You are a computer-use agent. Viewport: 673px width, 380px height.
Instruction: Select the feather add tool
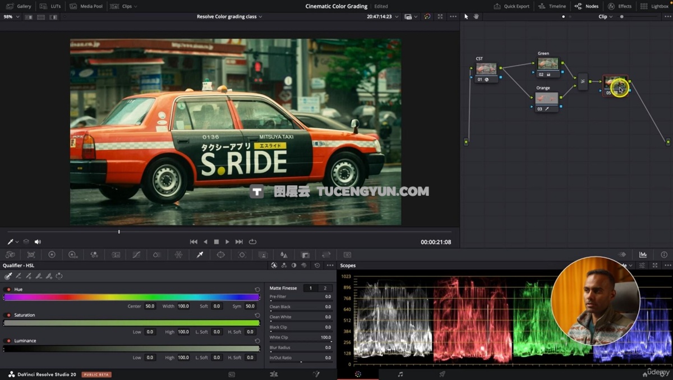[49, 276]
